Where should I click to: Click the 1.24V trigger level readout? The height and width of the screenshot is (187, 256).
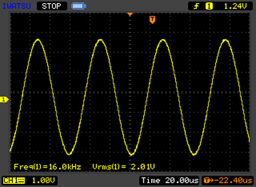tap(235, 6)
